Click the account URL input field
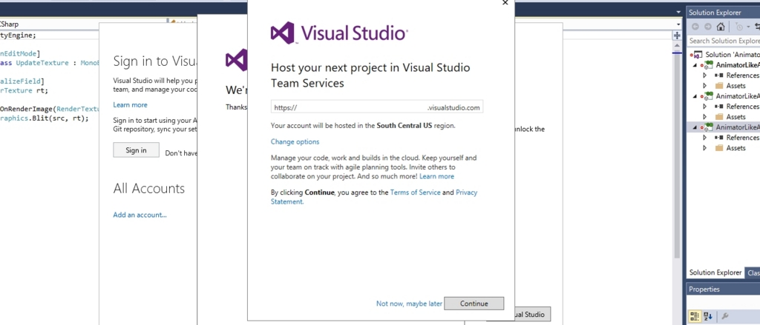Screen dimensions: 760x325 [376, 107]
